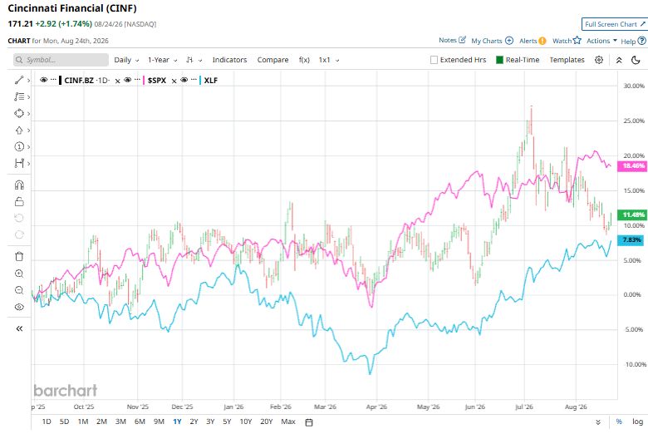
Task: Select the arrow marker tool
Action: (19, 131)
